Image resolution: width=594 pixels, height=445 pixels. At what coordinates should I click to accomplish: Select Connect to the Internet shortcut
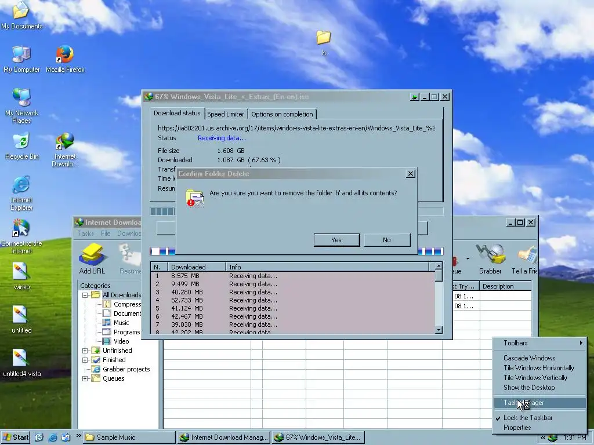pyautogui.click(x=21, y=237)
